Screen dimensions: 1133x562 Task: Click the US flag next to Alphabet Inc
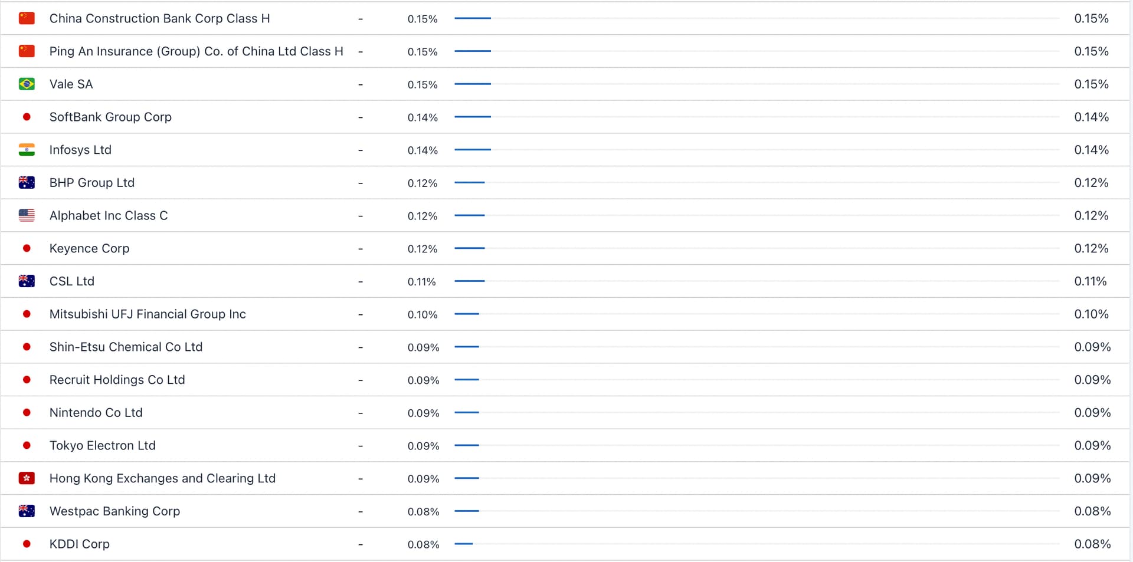click(x=27, y=215)
